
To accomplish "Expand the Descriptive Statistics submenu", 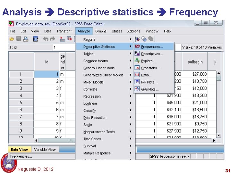I will [x=105, y=46].
